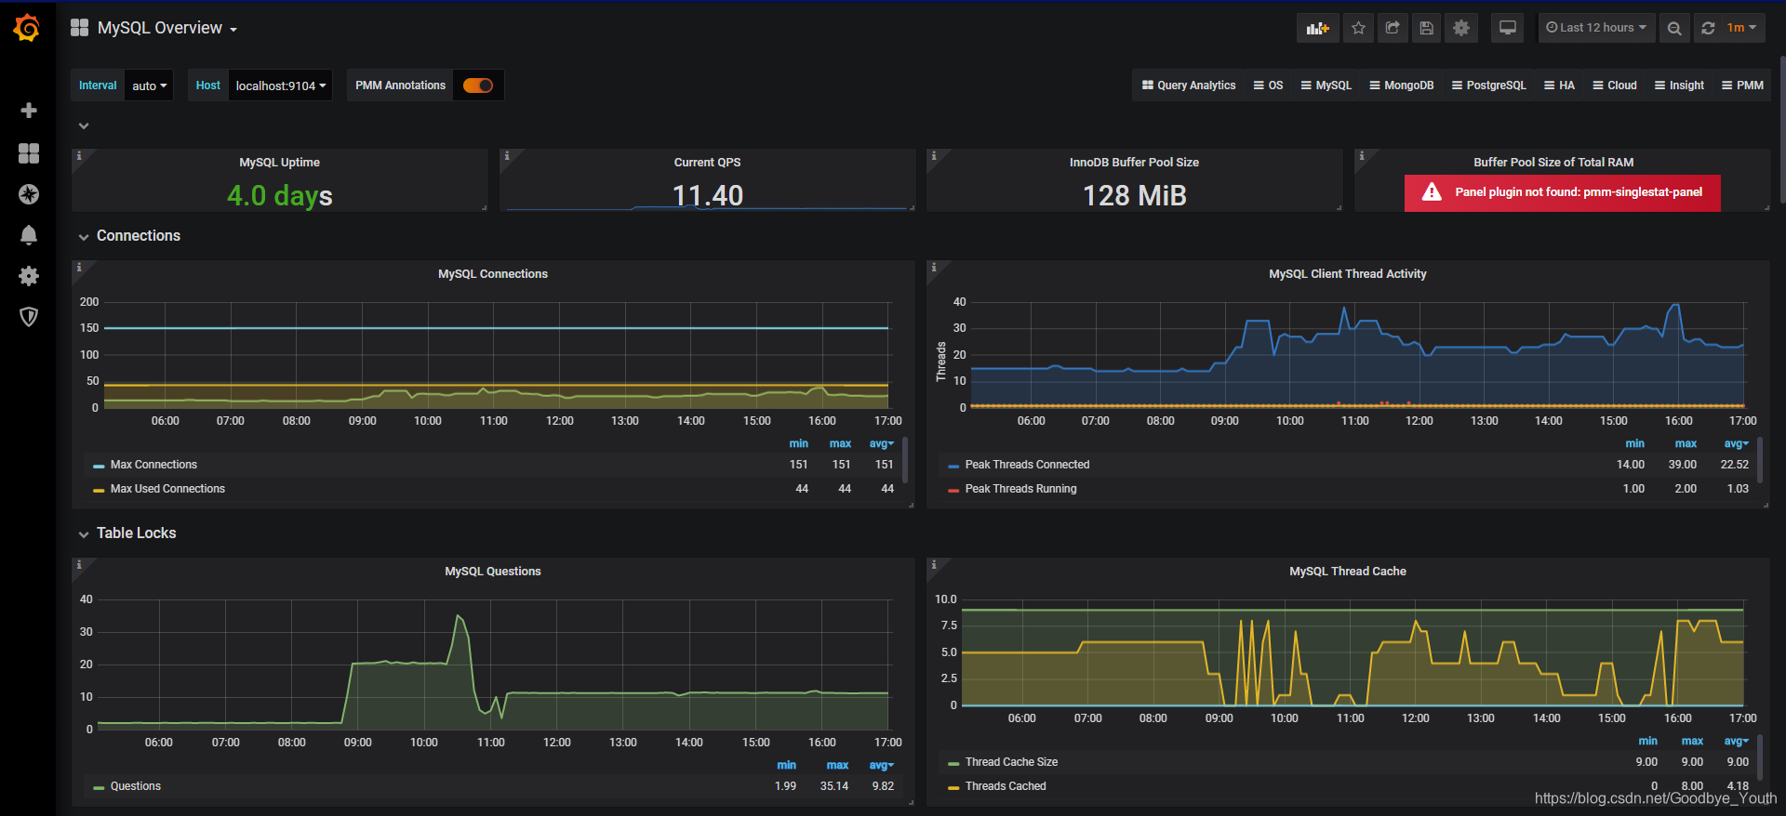Click the MySQL Uptime value 4.0 days
The height and width of the screenshot is (816, 1786).
click(279, 195)
